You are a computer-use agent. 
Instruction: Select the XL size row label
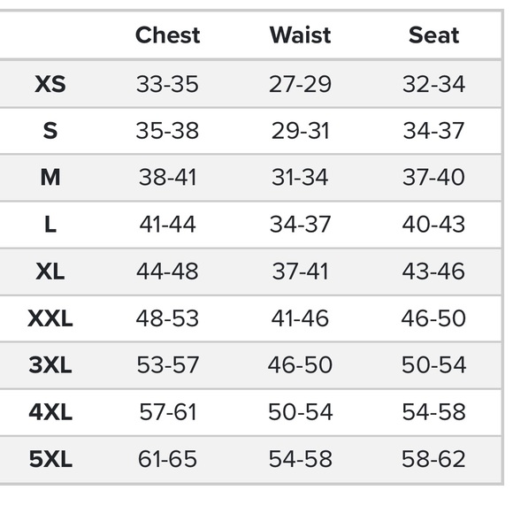point(50,272)
